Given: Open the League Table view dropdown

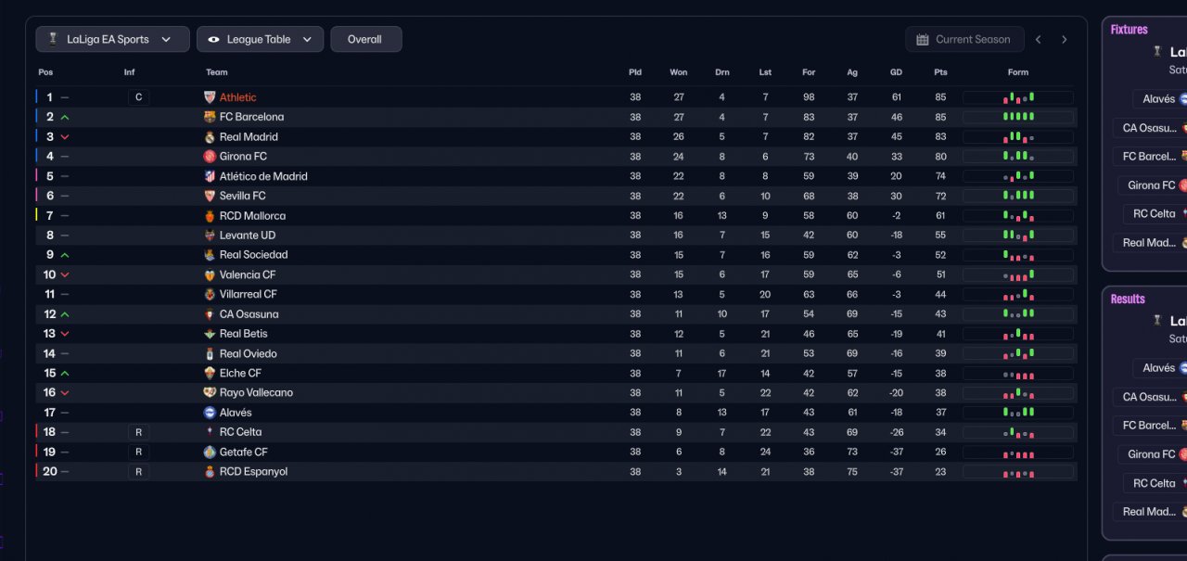Looking at the screenshot, I should point(261,39).
